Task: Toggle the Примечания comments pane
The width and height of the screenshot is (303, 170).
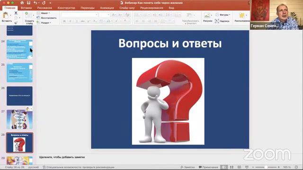Action: pyautogui.click(x=208, y=167)
